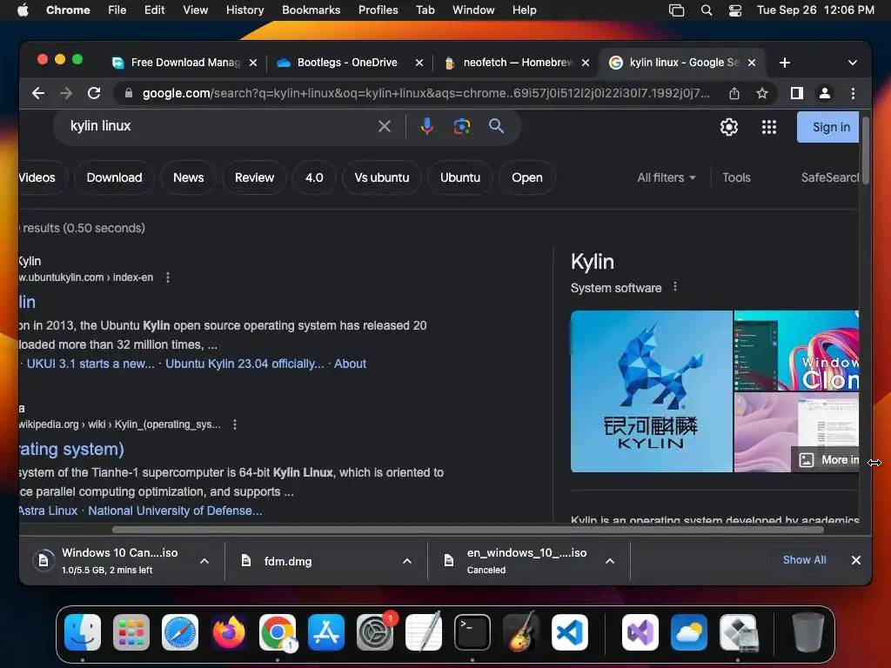The height and width of the screenshot is (668, 891).
Task: Click the address bar URL
Action: [x=426, y=93]
